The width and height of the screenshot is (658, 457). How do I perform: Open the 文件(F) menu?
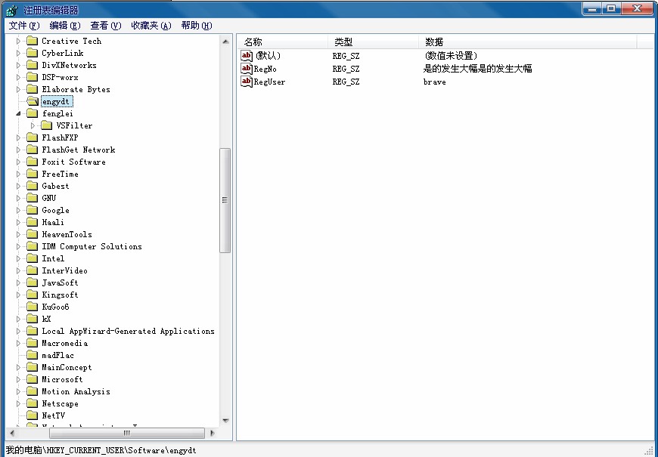24,26
